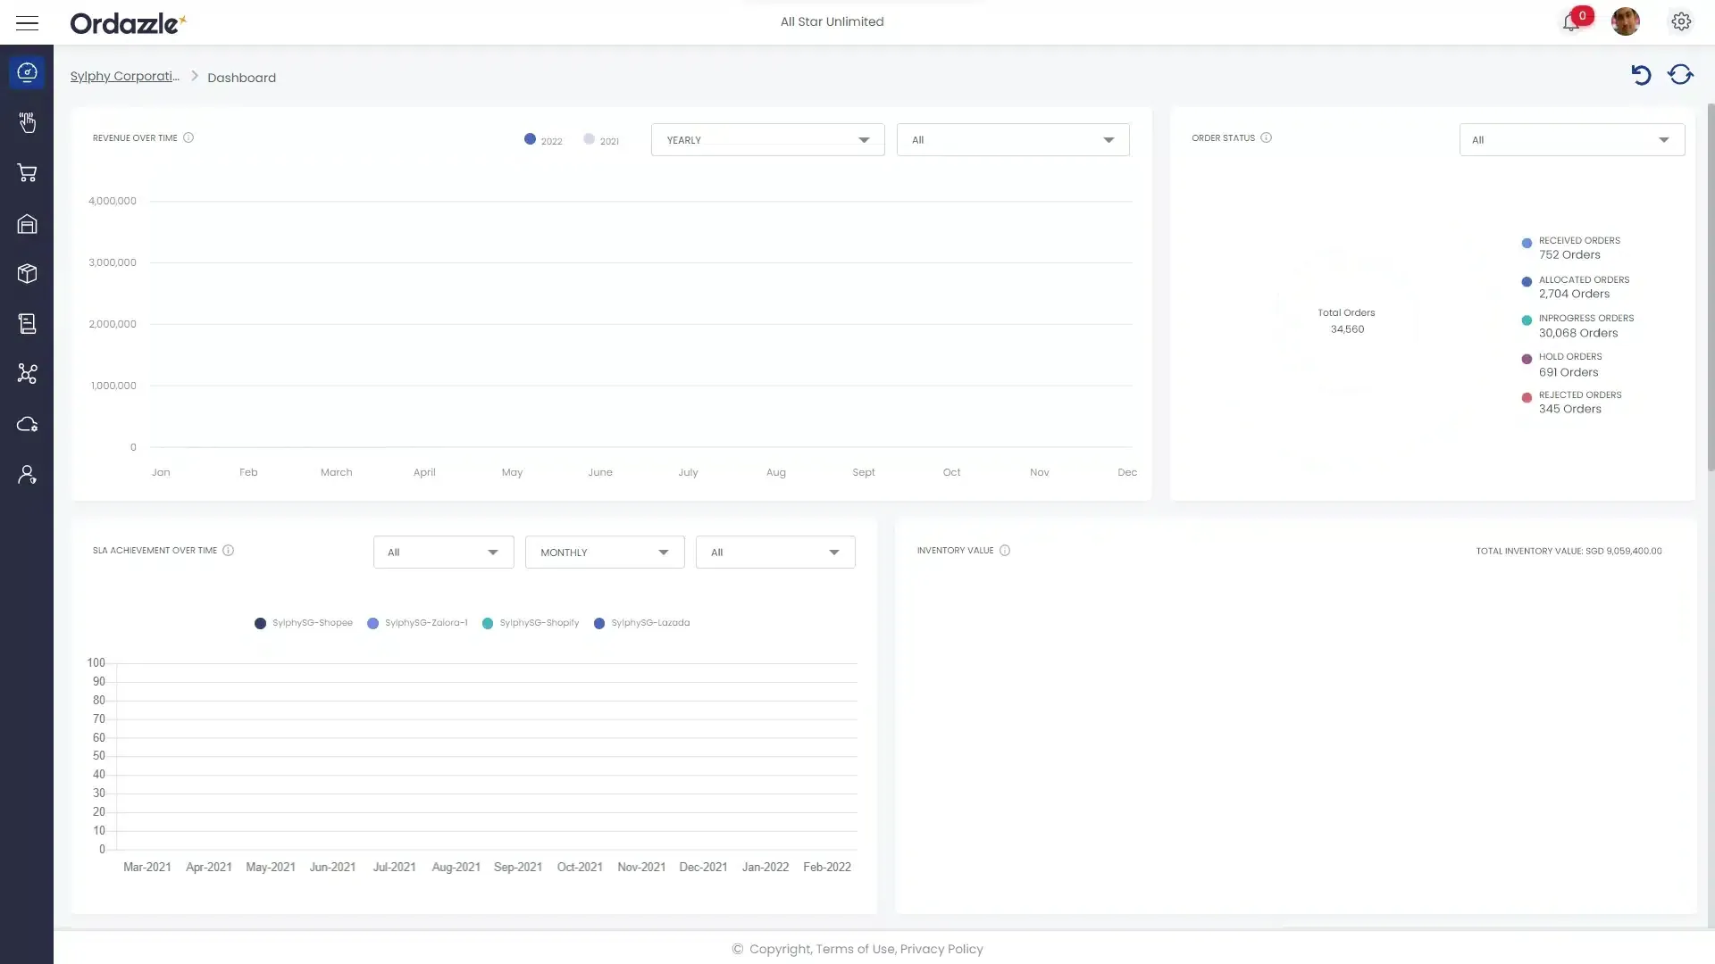Click the user profile icon at sidebar bottom
Image resolution: width=1715 pixels, height=964 pixels.
point(27,474)
